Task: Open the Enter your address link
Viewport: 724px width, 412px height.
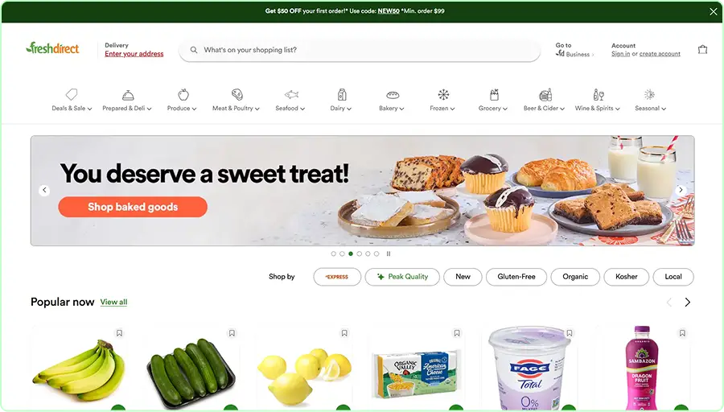Action: pos(134,54)
